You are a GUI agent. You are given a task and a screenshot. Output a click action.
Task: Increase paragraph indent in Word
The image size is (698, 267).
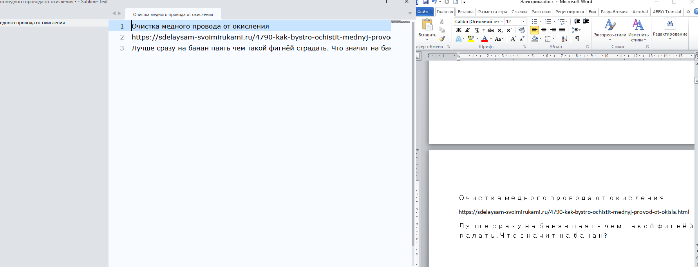pyautogui.click(x=586, y=22)
